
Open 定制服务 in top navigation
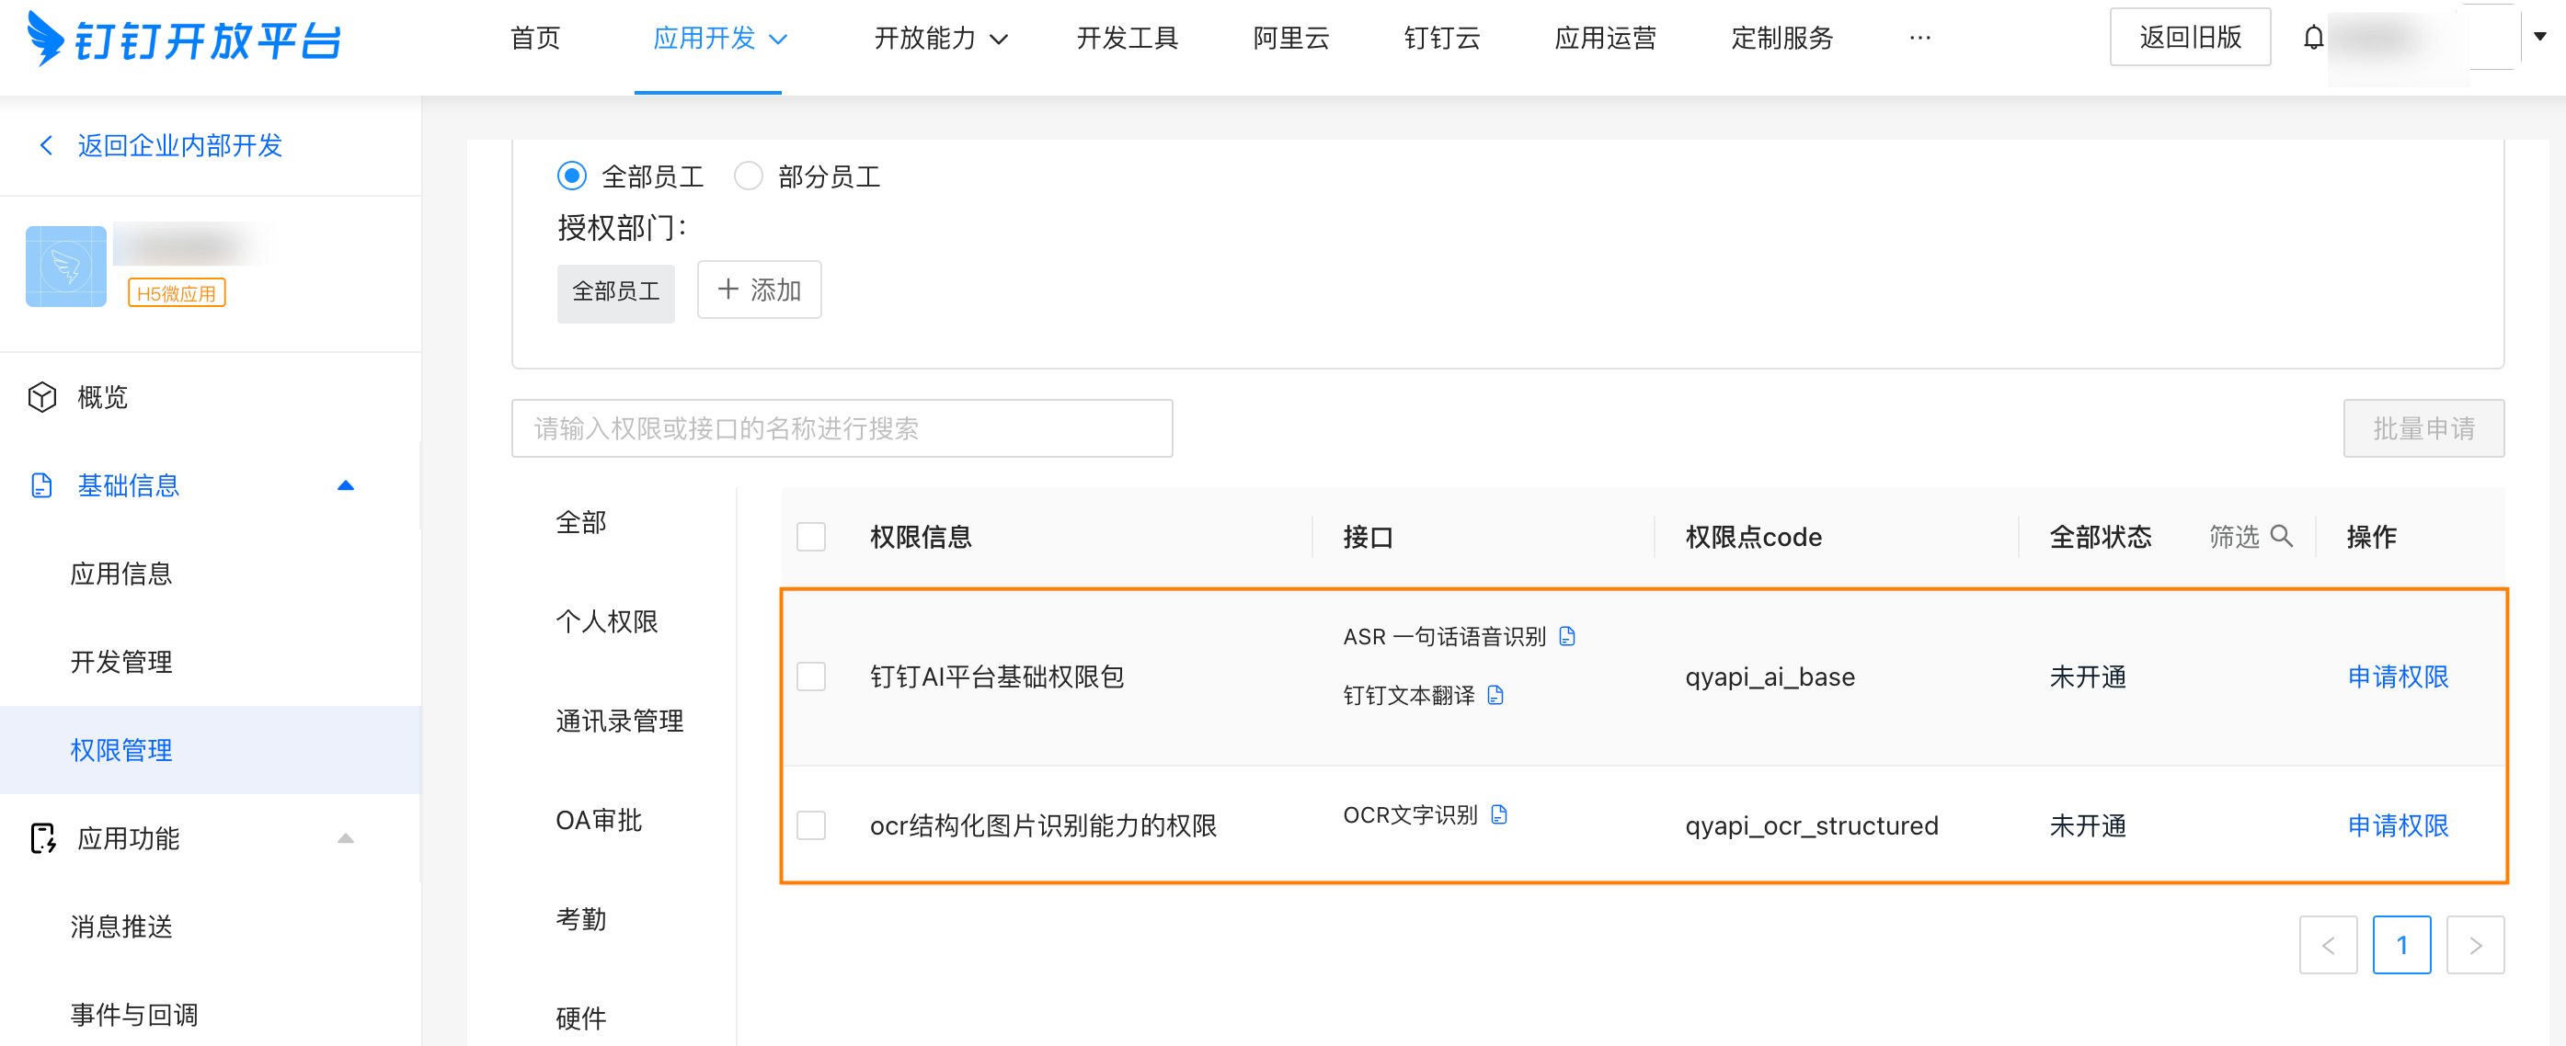tap(1782, 38)
